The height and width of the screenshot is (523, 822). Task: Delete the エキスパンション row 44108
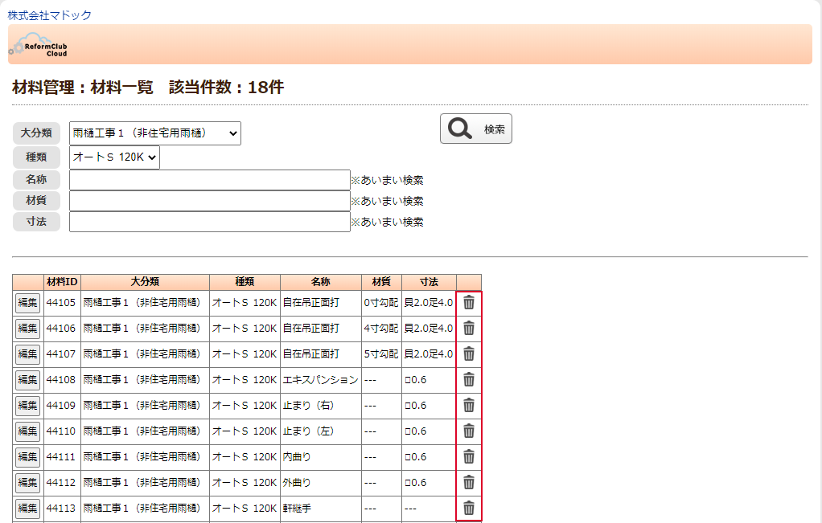coord(469,380)
